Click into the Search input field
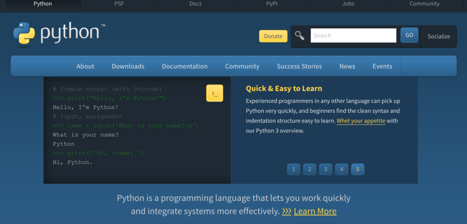The width and height of the screenshot is (467, 224). [353, 36]
